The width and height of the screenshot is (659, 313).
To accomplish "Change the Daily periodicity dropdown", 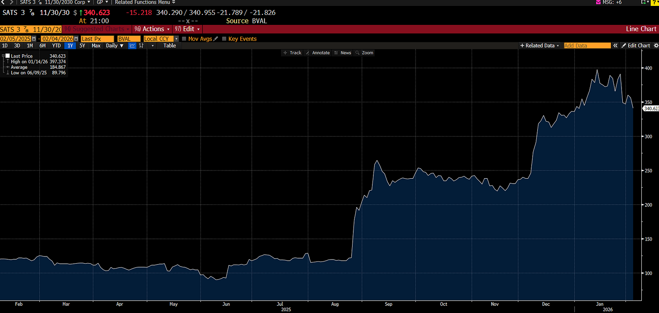I will click(x=115, y=46).
